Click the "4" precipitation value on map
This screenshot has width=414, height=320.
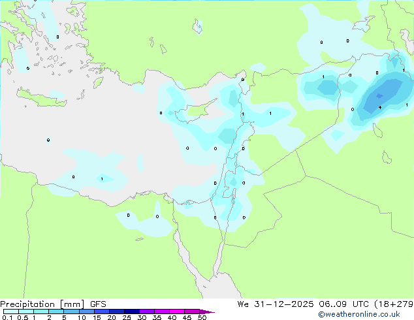(380, 108)
